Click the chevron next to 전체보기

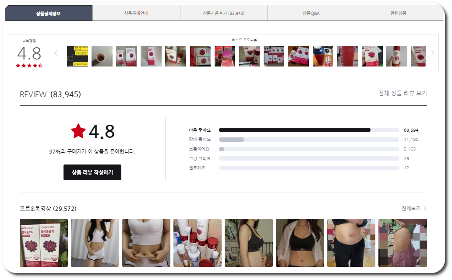tap(424, 209)
